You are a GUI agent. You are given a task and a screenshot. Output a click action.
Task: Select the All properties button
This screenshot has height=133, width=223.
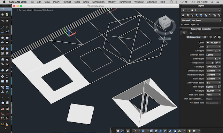(x=205, y=37)
